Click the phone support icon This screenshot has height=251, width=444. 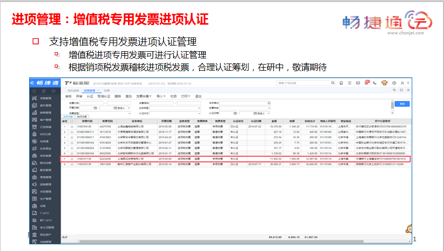click(375, 83)
